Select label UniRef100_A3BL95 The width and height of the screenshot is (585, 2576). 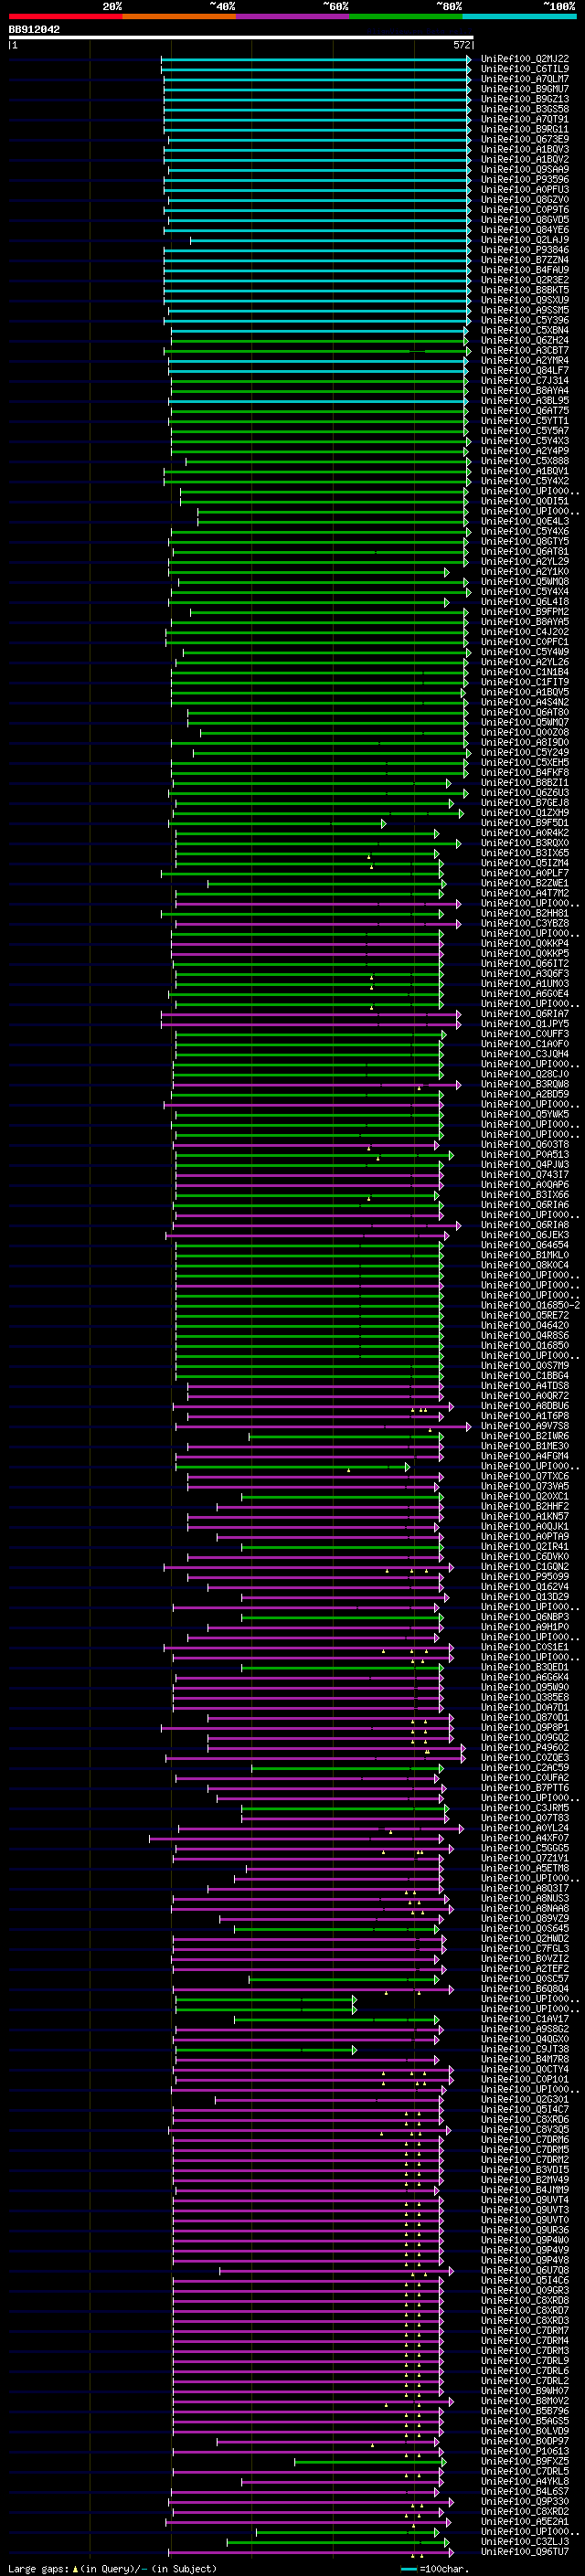(525, 400)
